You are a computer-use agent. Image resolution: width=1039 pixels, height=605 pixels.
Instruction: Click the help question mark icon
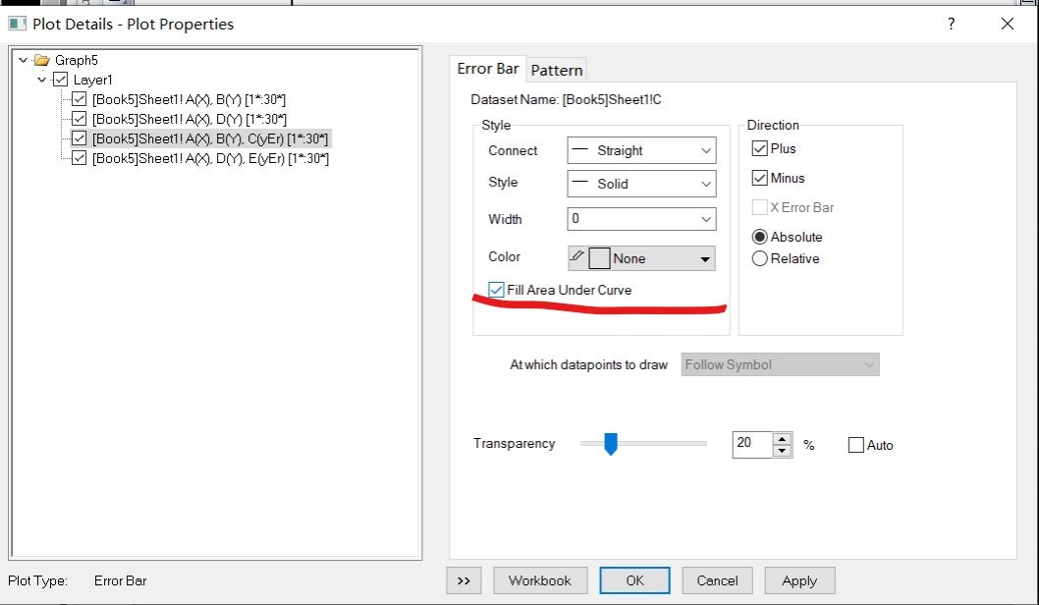tap(952, 24)
